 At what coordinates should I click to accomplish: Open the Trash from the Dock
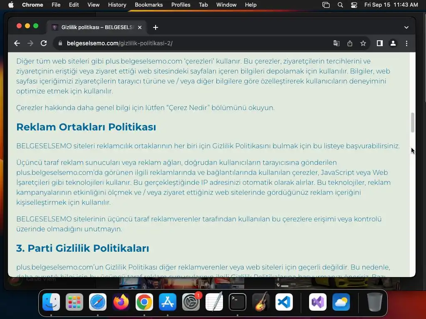[x=375, y=302]
